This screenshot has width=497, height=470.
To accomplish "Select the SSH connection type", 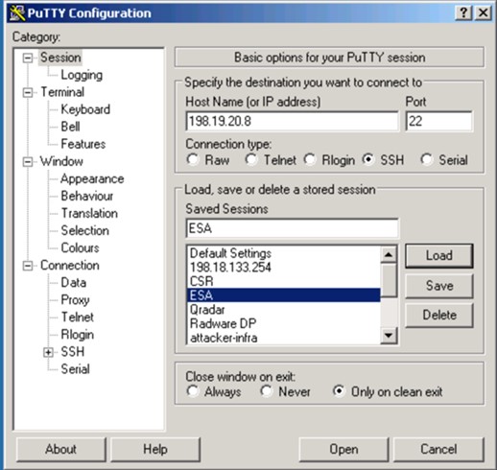I will (368, 159).
